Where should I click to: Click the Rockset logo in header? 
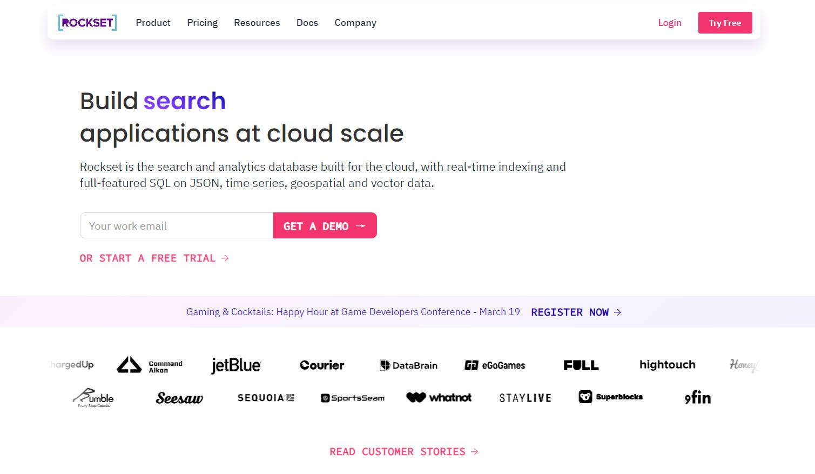[87, 23]
